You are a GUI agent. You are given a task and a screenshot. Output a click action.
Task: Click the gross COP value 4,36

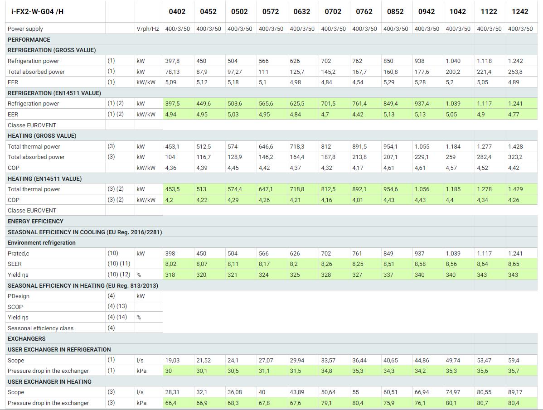[x=171, y=168]
